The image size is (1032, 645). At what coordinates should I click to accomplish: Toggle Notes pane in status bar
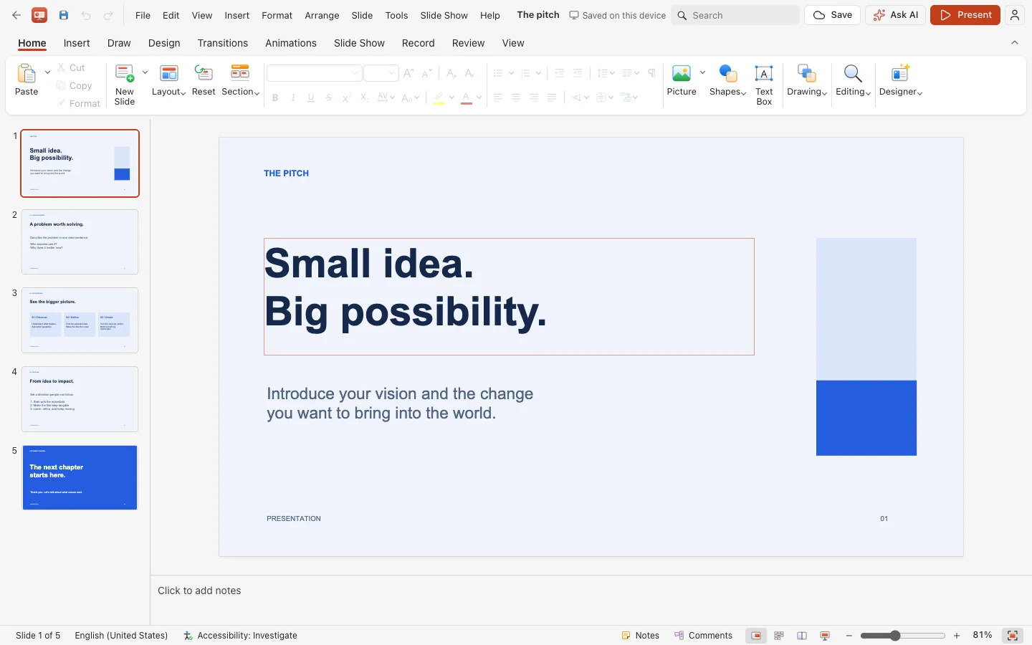click(640, 636)
